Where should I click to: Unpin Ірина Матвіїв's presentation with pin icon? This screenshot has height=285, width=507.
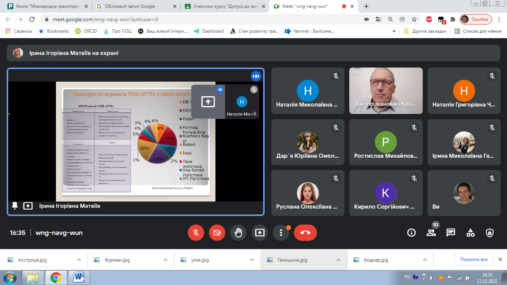point(15,206)
